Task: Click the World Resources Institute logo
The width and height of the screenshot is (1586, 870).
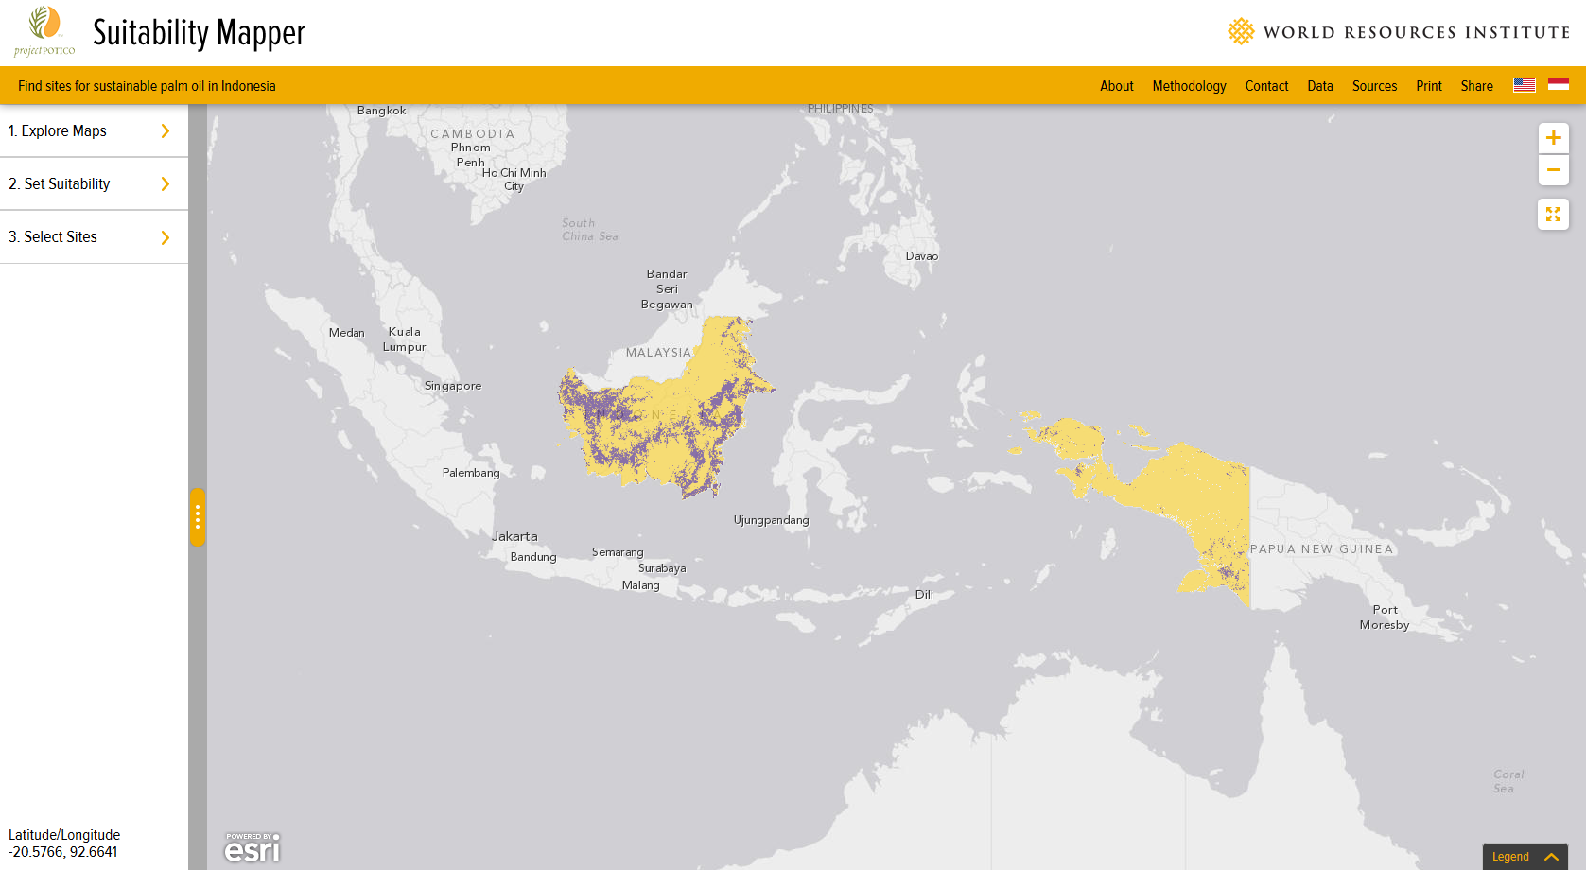Action: click(x=1399, y=32)
